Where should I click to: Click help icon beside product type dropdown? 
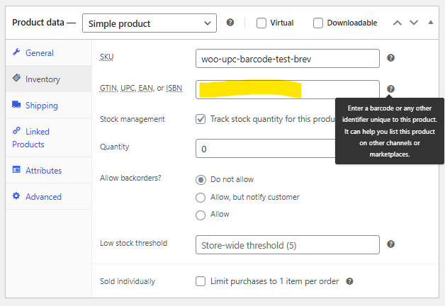(230, 23)
